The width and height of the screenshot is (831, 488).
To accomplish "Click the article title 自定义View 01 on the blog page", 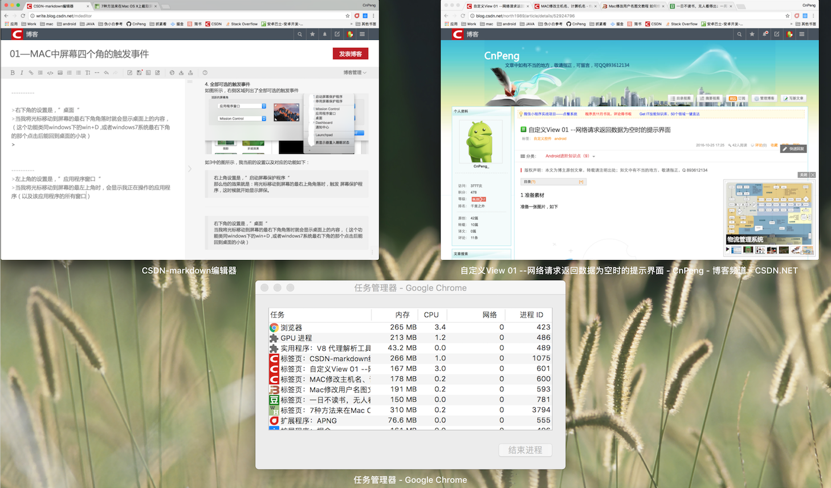I will tap(600, 130).
